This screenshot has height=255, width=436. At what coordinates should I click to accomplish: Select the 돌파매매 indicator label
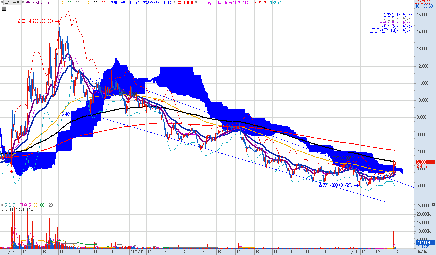point(185,2)
